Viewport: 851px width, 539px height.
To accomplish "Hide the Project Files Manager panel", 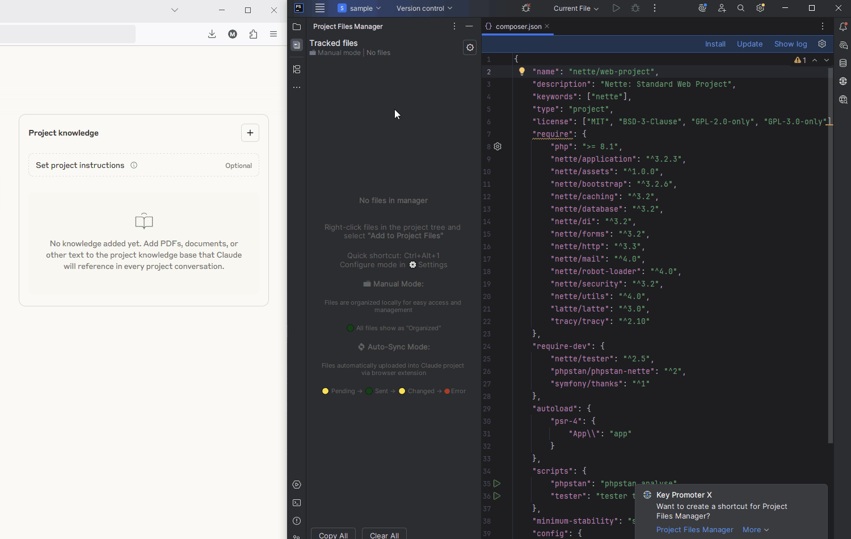I will 469,26.
